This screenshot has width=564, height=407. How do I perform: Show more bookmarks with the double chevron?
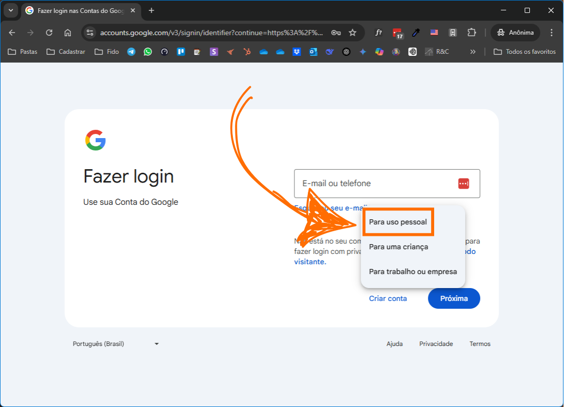coord(472,52)
